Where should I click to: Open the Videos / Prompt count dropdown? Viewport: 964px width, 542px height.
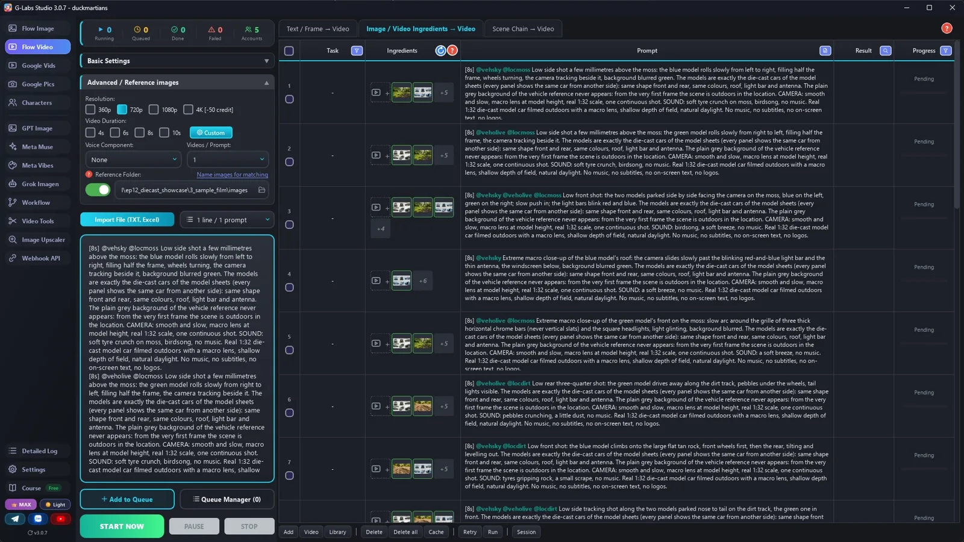[228, 160]
